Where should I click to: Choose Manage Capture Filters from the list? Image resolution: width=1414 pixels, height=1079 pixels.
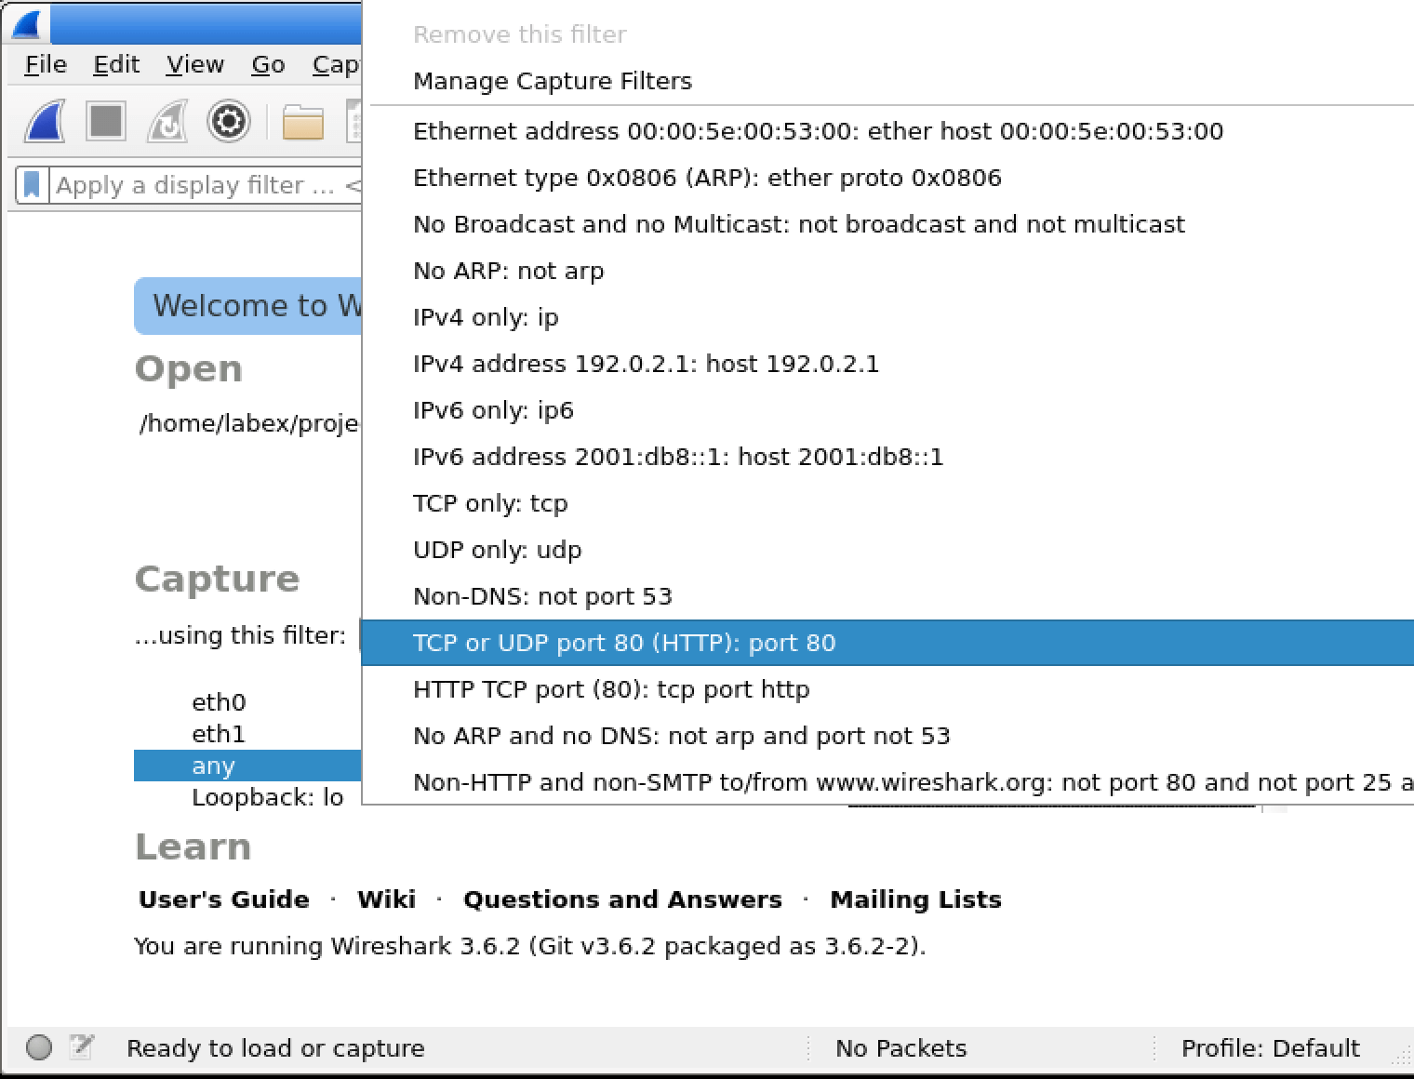[x=553, y=81]
